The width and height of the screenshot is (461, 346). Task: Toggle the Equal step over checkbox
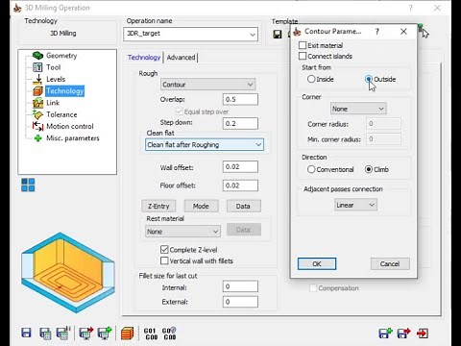tap(179, 111)
